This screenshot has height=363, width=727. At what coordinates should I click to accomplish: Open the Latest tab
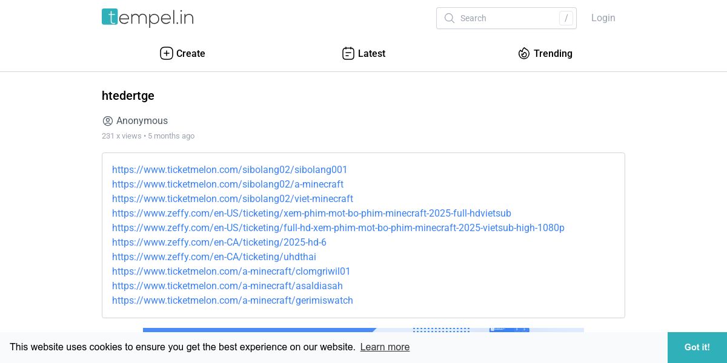363,53
